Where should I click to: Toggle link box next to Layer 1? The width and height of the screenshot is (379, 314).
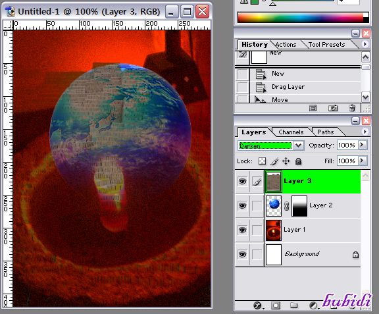click(257, 230)
